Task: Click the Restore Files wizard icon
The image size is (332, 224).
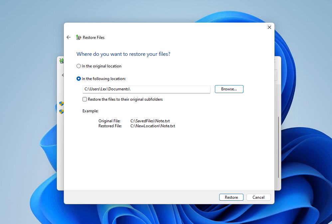Action: click(79, 38)
